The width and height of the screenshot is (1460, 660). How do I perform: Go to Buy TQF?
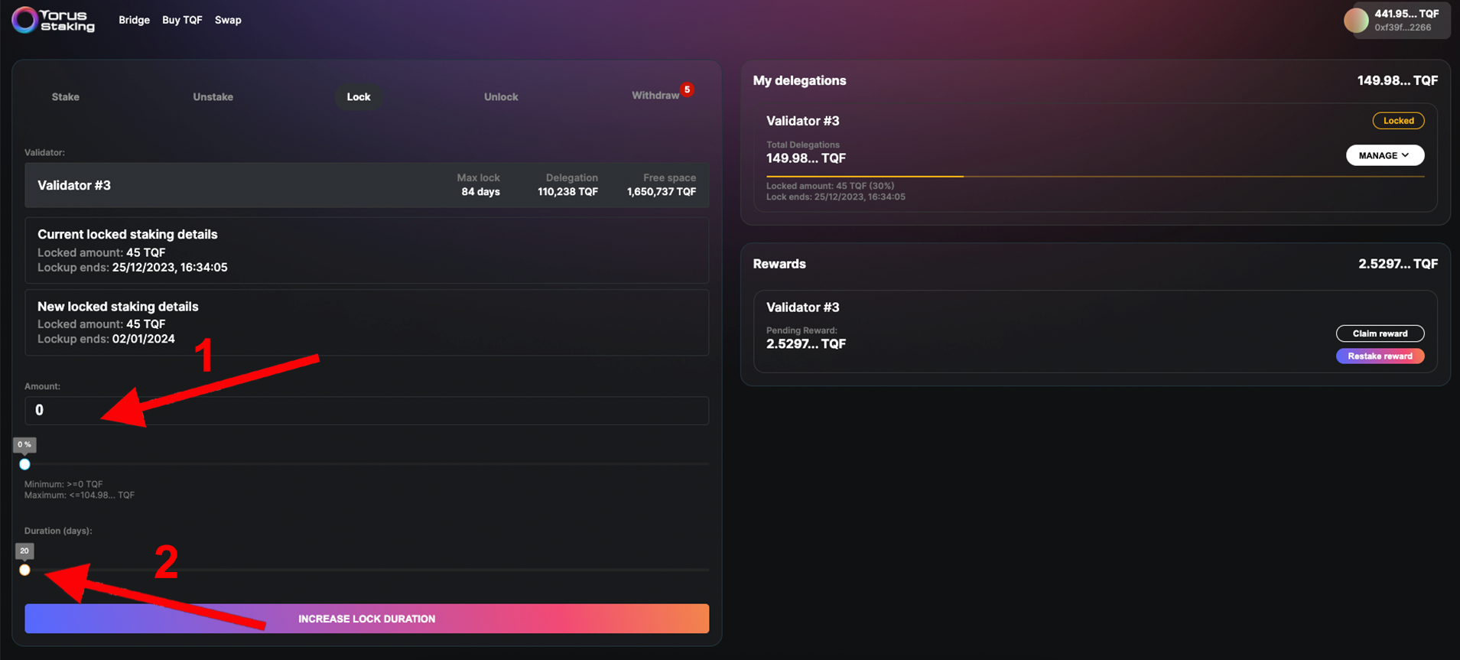(x=182, y=20)
